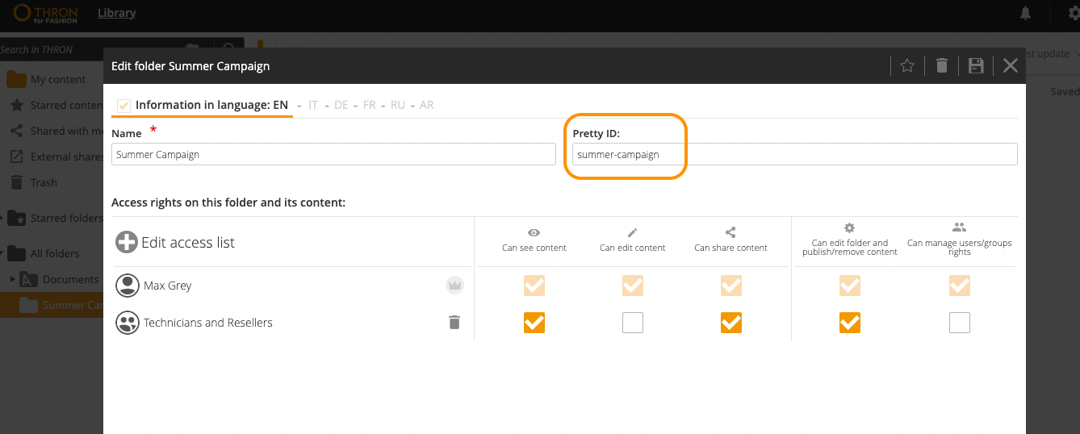The image size is (1080, 434).
Task: Click the Search in THRON box
Action: [x=89, y=49]
